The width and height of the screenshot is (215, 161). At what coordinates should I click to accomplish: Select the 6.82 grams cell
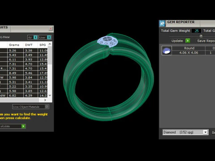pyautogui.click(x=15, y=95)
